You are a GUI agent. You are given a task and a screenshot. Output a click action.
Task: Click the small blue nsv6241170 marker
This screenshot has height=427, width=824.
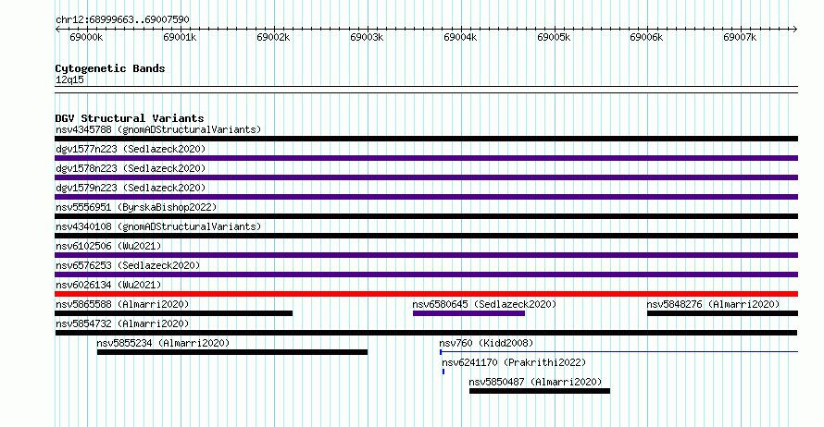(443, 372)
